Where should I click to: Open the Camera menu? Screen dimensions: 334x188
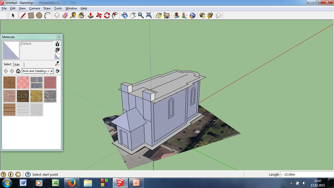(34, 8)
